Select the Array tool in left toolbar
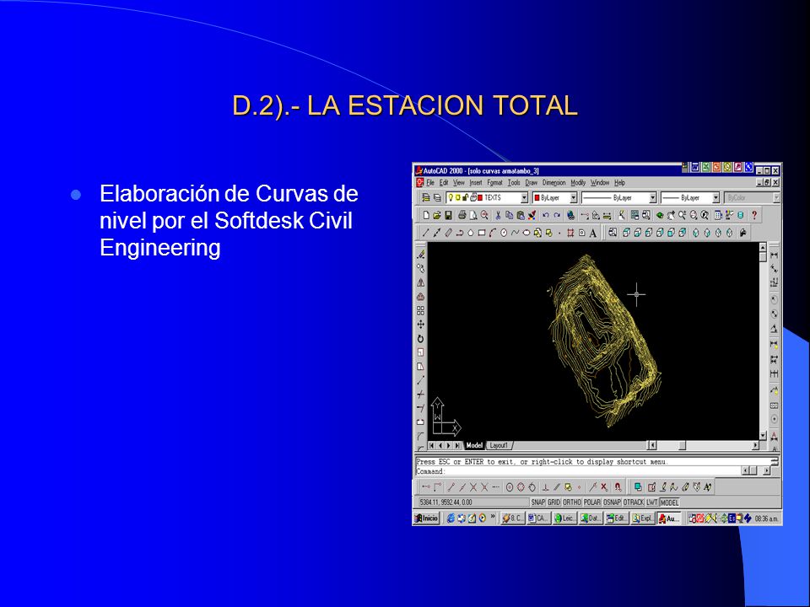 420,310
